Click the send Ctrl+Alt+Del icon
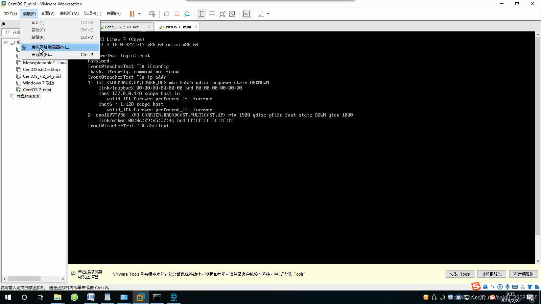The image size is (541, 304). (x=152, y=14)
